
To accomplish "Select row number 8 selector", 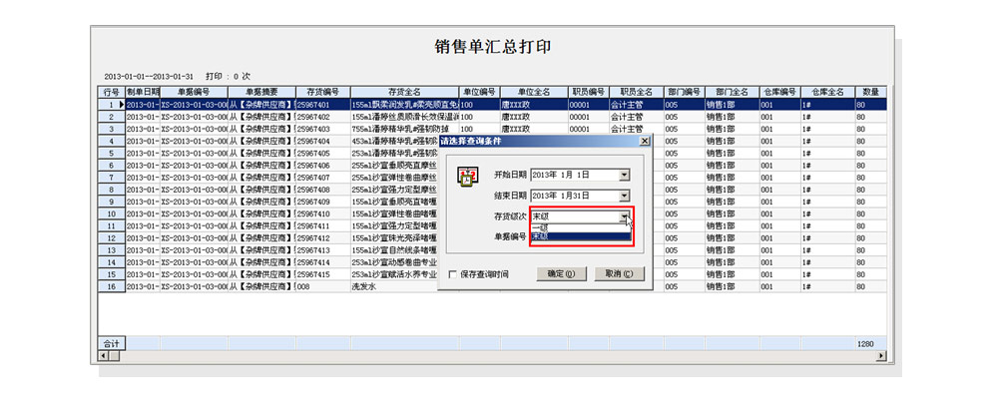I will [x=111, y=190].
